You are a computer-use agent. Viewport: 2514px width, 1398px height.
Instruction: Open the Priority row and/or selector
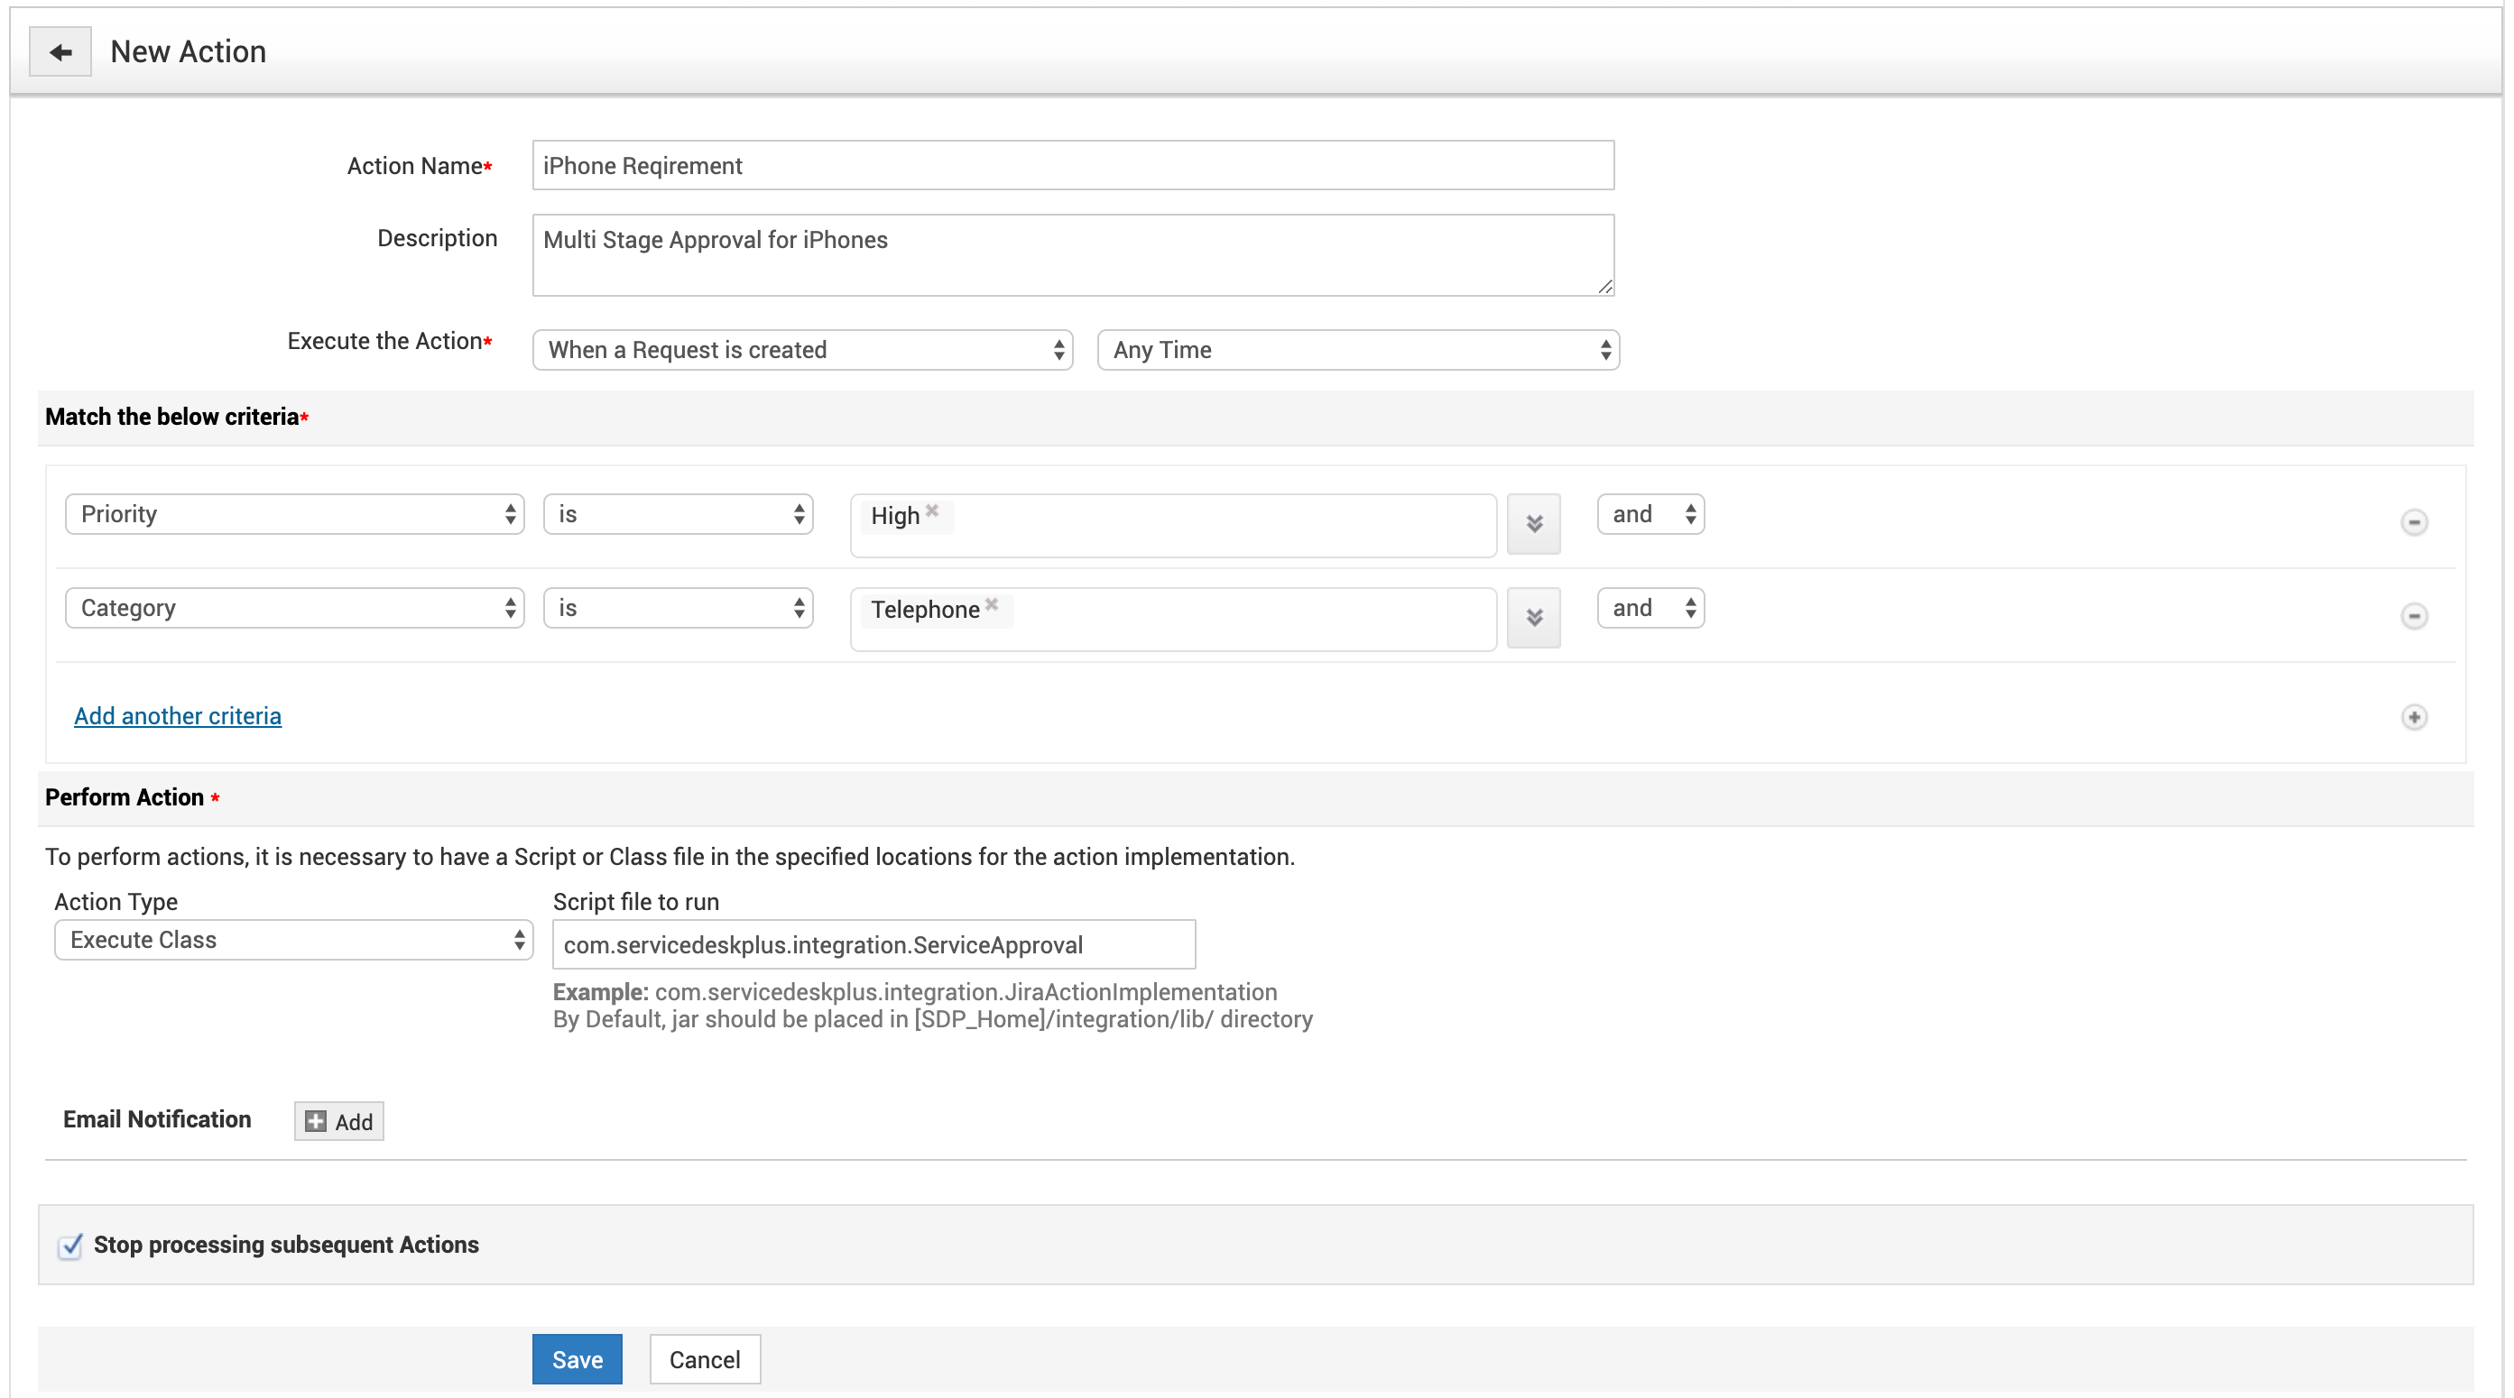click(1650, 514)
